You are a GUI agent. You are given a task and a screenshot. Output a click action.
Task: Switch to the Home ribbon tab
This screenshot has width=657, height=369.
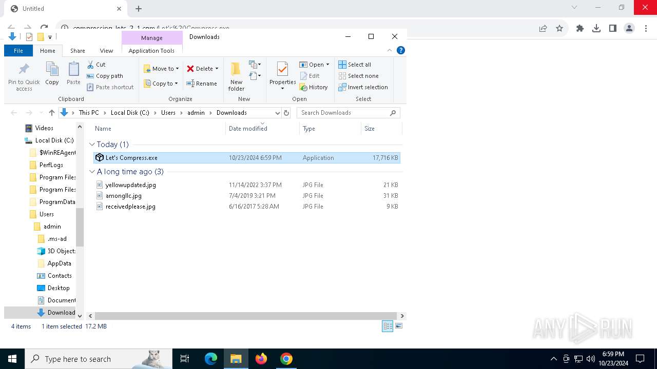(47, 51)
